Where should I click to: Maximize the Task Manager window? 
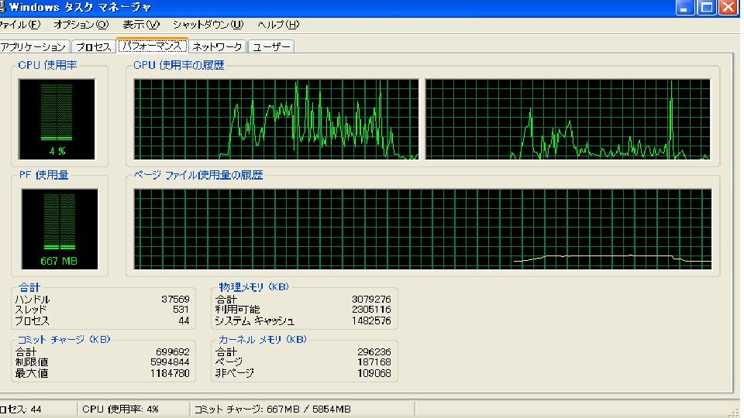(707, 7)
